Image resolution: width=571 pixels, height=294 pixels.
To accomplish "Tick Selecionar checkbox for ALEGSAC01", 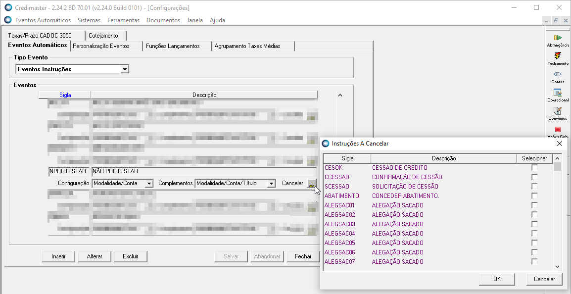I will tap(534, 205).
